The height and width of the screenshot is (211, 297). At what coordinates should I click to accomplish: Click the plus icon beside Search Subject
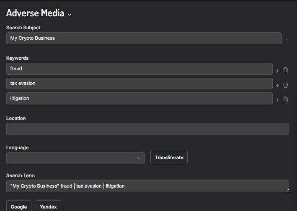point(287,40)
